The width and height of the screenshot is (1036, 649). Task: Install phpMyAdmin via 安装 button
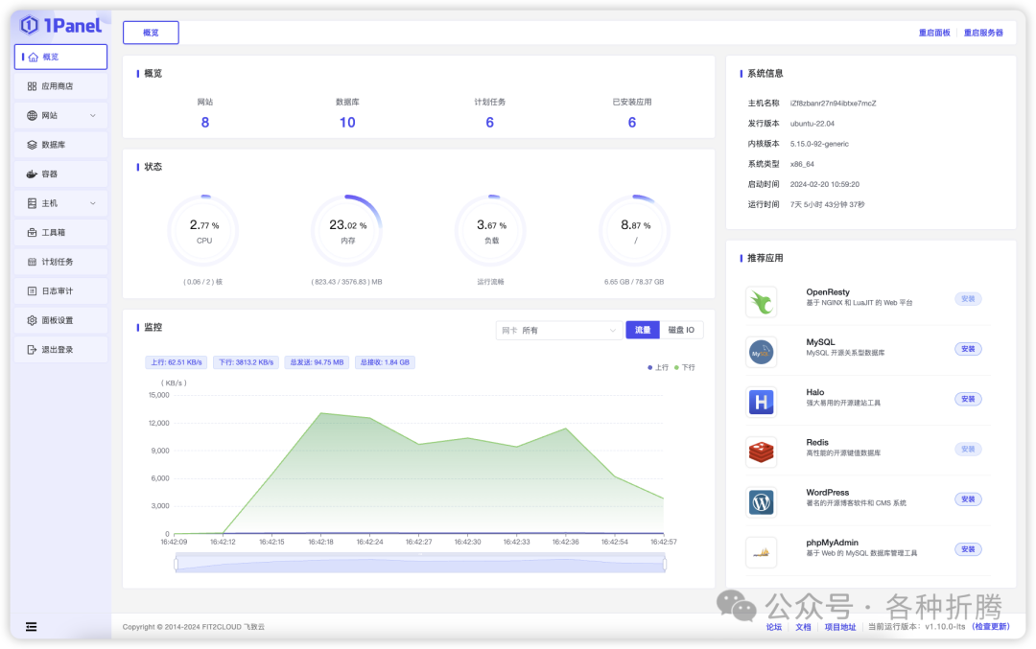coord(968,550)
